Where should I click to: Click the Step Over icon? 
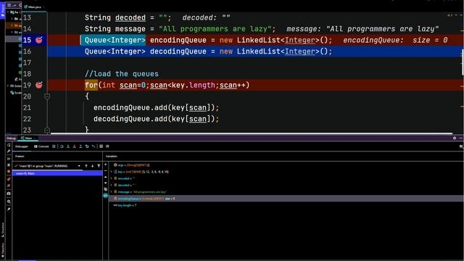pos(62,146)
